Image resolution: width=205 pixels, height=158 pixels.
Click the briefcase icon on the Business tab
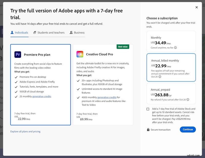71,32
